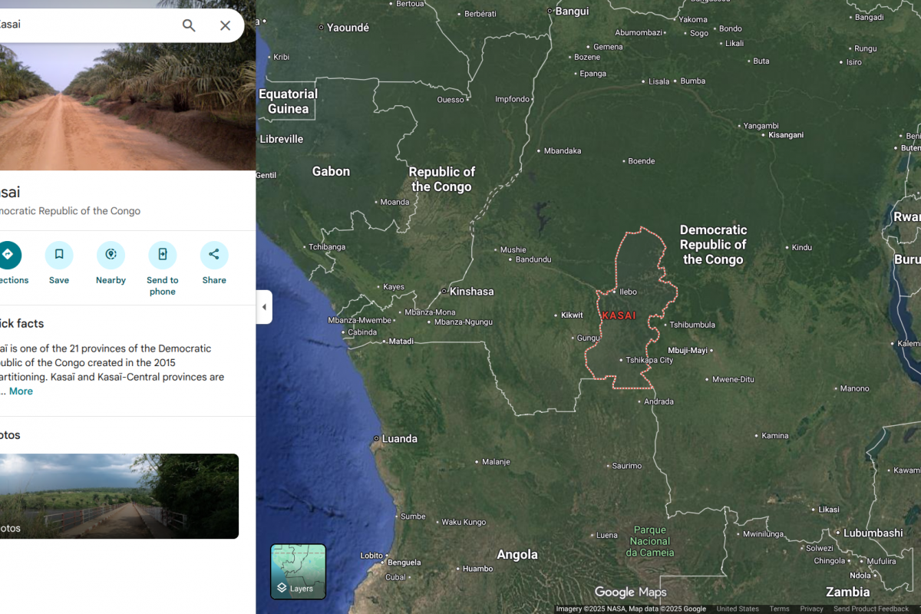Open the Privacy footer link

coord(811,609)
